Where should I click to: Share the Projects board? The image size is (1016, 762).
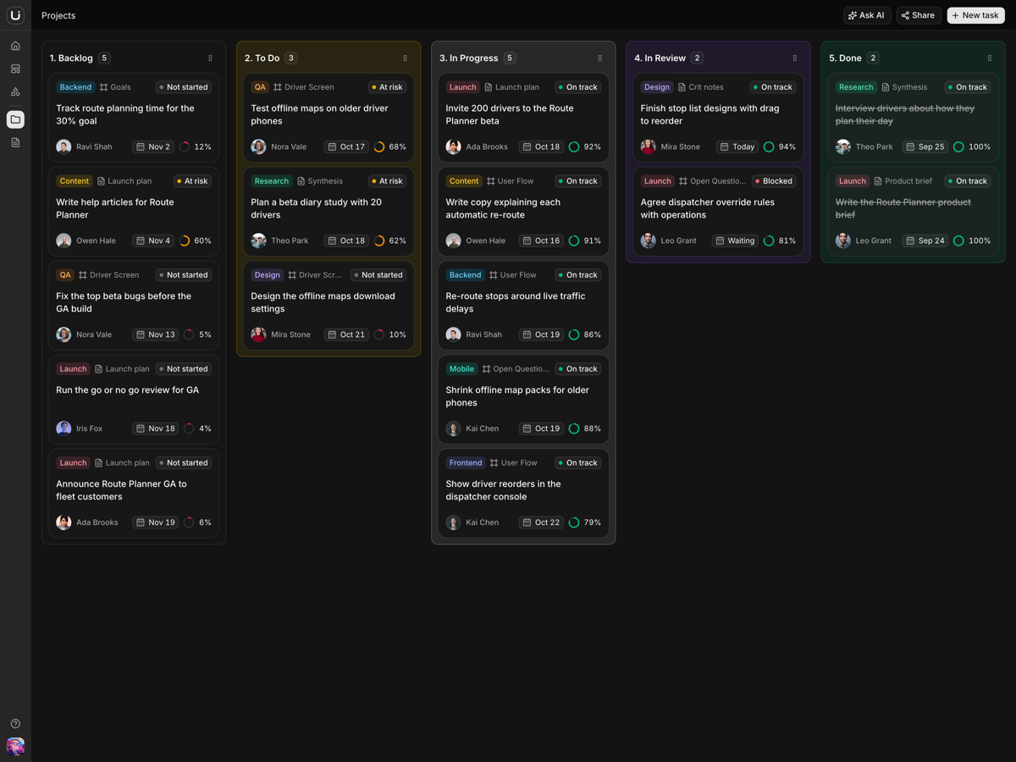[919, 15]
